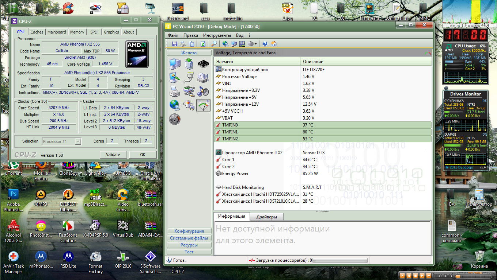
Task: Open the SPD tab in CPU-Z
Action: 94,32
